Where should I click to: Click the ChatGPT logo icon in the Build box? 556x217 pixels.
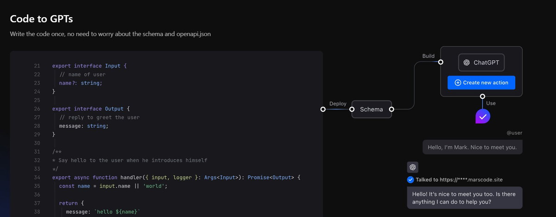tap(467, 63)
